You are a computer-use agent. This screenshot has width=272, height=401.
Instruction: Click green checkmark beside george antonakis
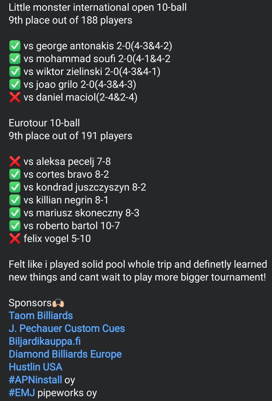[x=15, y=46]
